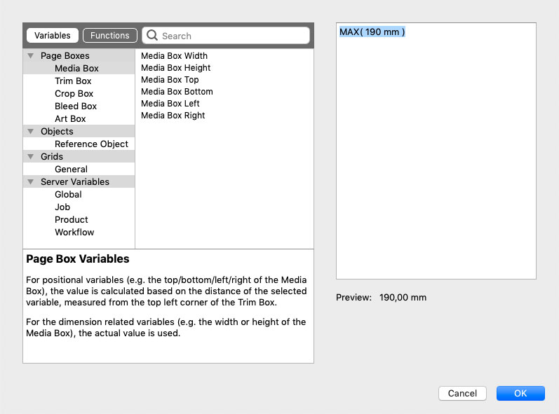Collapse the Objects group triangle
The height and width of the screenshot is (414, 559).
31,132
